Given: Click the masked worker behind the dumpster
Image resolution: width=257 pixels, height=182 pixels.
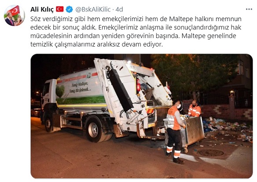Looking at the screenshot, I should (x=195, y=108).
